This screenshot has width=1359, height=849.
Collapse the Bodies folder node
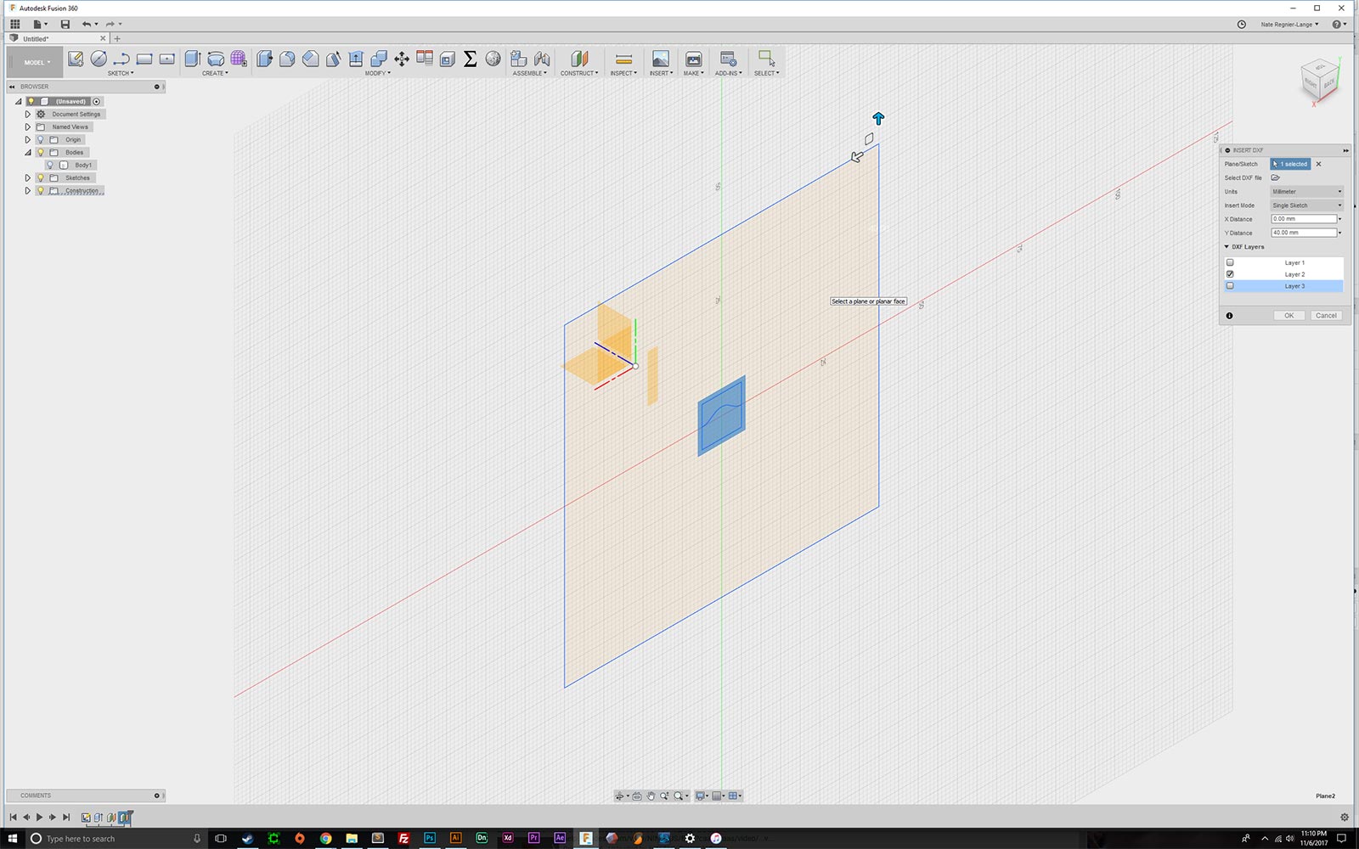click(x=27, y=152)
